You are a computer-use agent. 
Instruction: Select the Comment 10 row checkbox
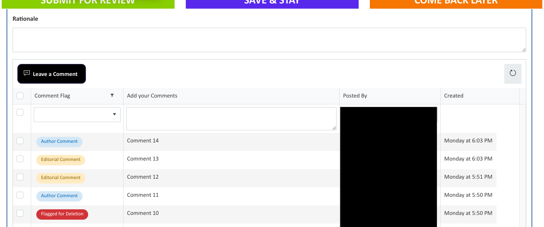pos(20,213)
